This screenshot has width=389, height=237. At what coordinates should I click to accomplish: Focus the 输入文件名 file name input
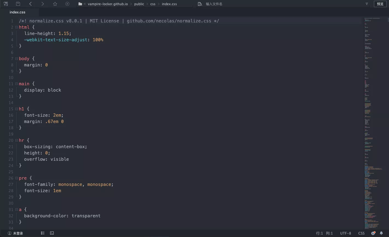[x=282, y=4]
